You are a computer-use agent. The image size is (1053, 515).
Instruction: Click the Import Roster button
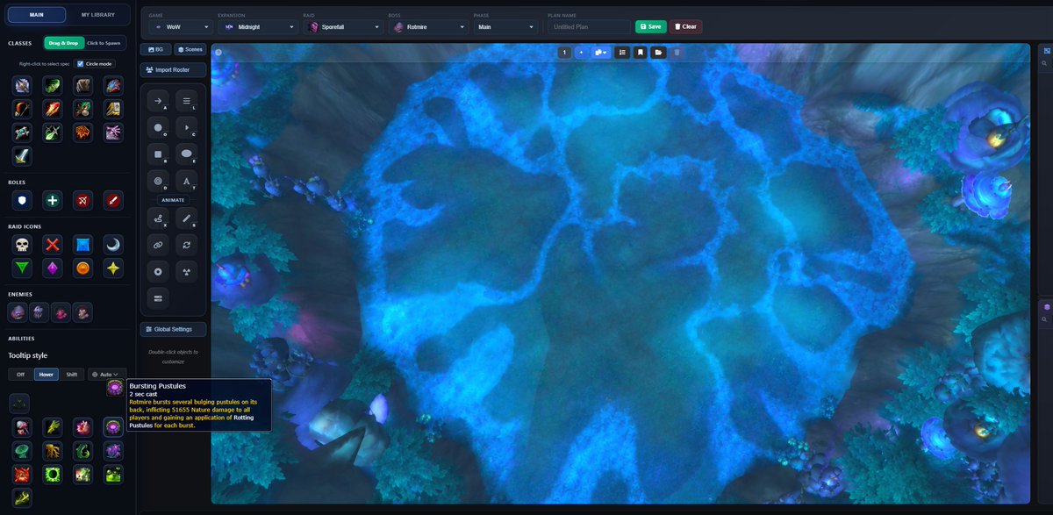click(x=173, y=69)
